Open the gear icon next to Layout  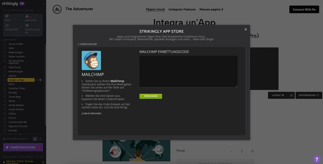pos(291,95)
